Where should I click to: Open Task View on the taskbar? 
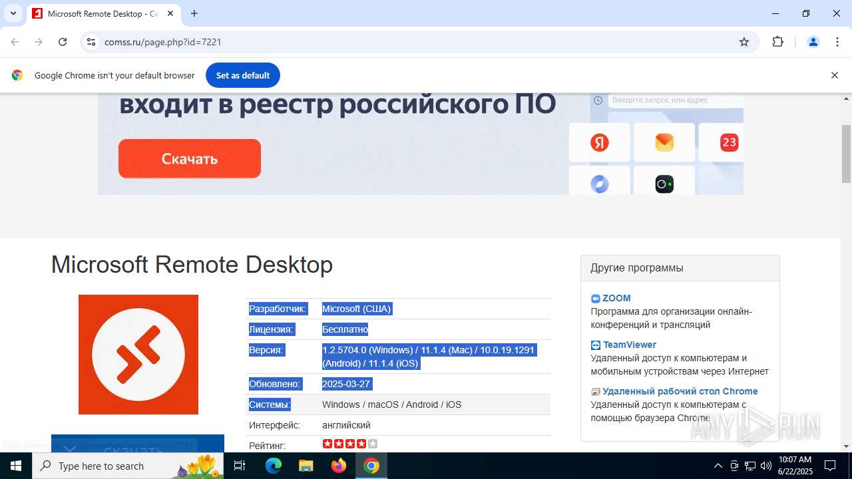pyautogui.click(x=240, y=466)
